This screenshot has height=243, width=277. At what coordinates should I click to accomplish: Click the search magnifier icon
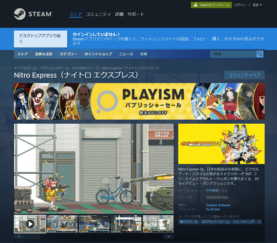[x=260, y=54]
